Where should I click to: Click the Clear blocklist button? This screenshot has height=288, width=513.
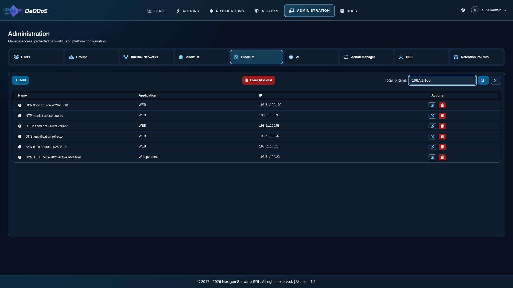pos(259,80)
